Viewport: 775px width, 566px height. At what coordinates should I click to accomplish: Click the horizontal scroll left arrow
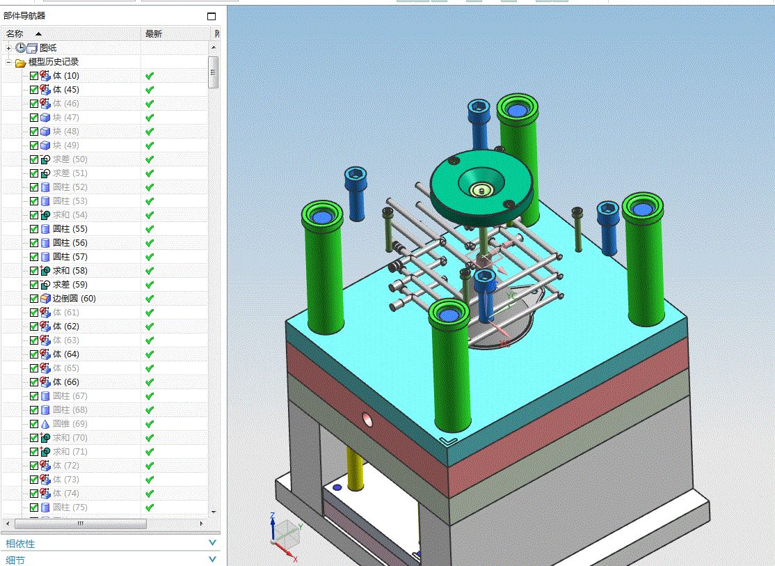(8, 524)
